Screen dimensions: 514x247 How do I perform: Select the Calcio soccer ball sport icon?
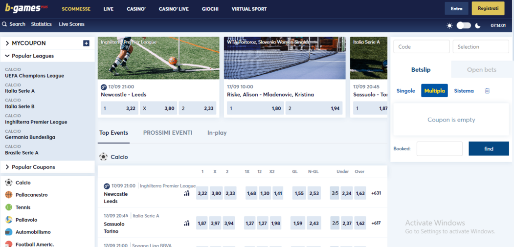pos(9,183)
